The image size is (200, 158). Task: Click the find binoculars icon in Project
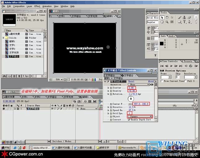pyautogui.click(x=4, y=76)
